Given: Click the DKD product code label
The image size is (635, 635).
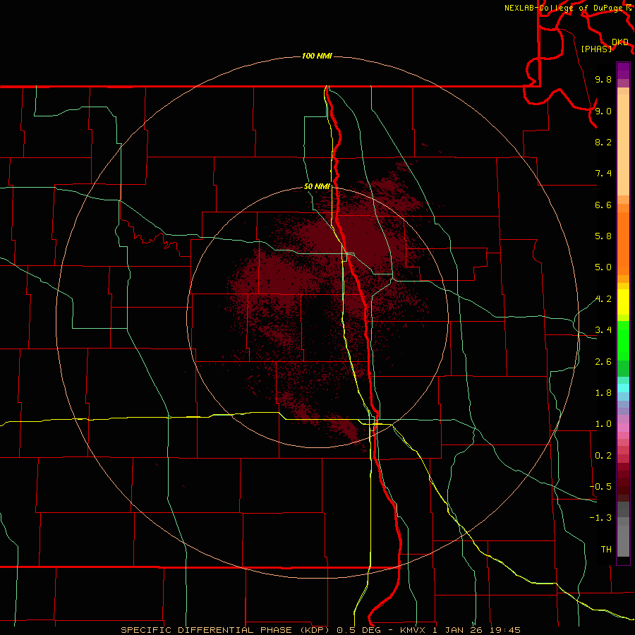Looking at the screenshot, I should tap(620, 42).
